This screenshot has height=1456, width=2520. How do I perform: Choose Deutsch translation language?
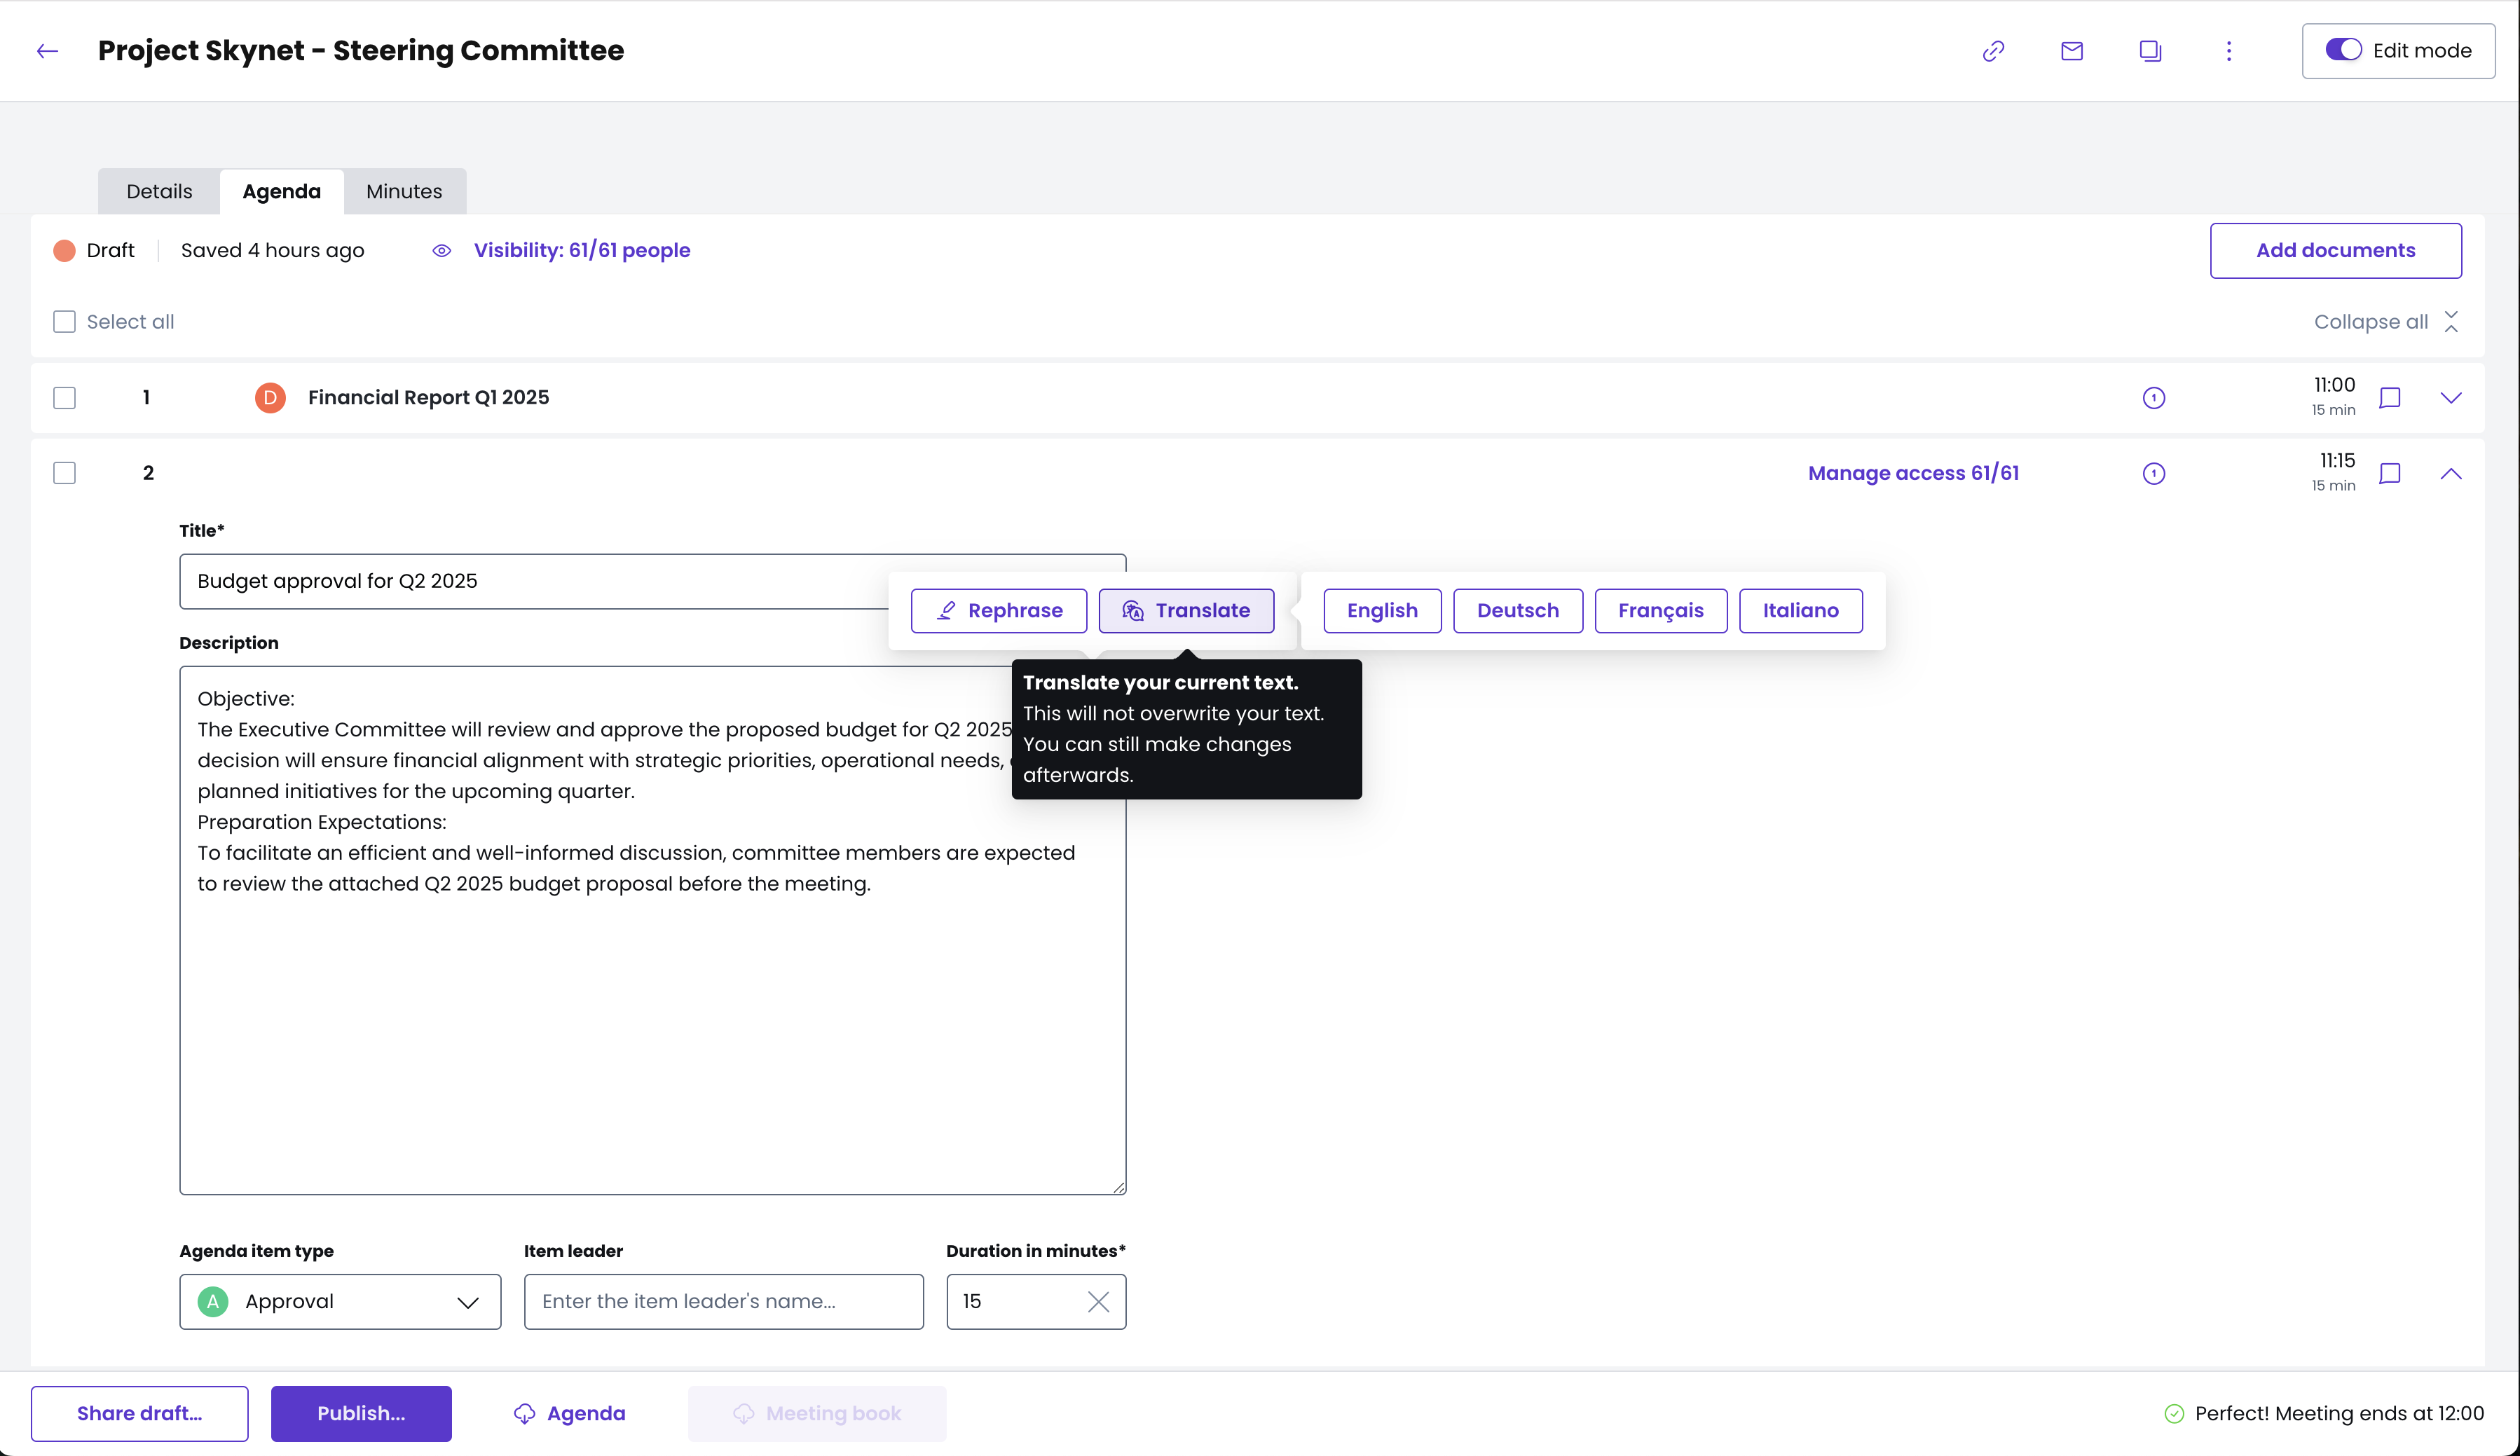pos(1517,611)
